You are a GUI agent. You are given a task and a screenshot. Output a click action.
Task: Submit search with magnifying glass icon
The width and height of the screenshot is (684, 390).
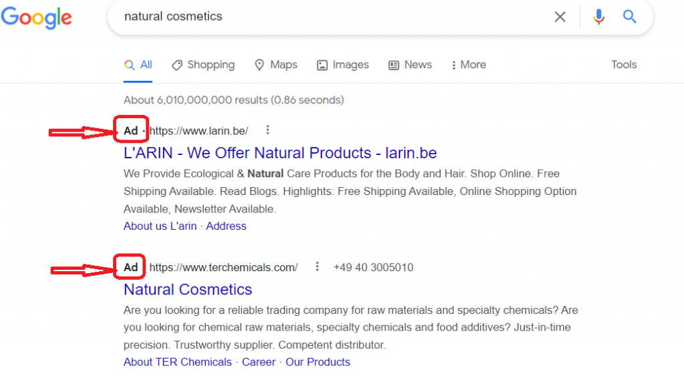coord(629,17)
